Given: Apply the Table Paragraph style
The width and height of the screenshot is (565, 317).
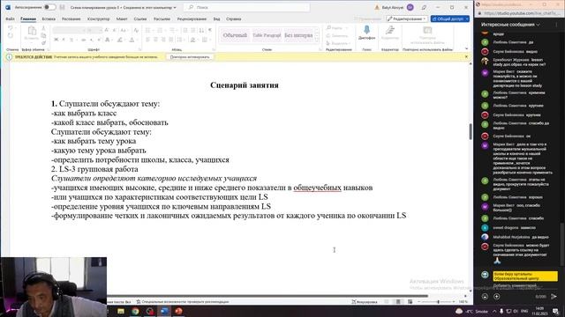Looking at the screenshot, I should (267, 35).
